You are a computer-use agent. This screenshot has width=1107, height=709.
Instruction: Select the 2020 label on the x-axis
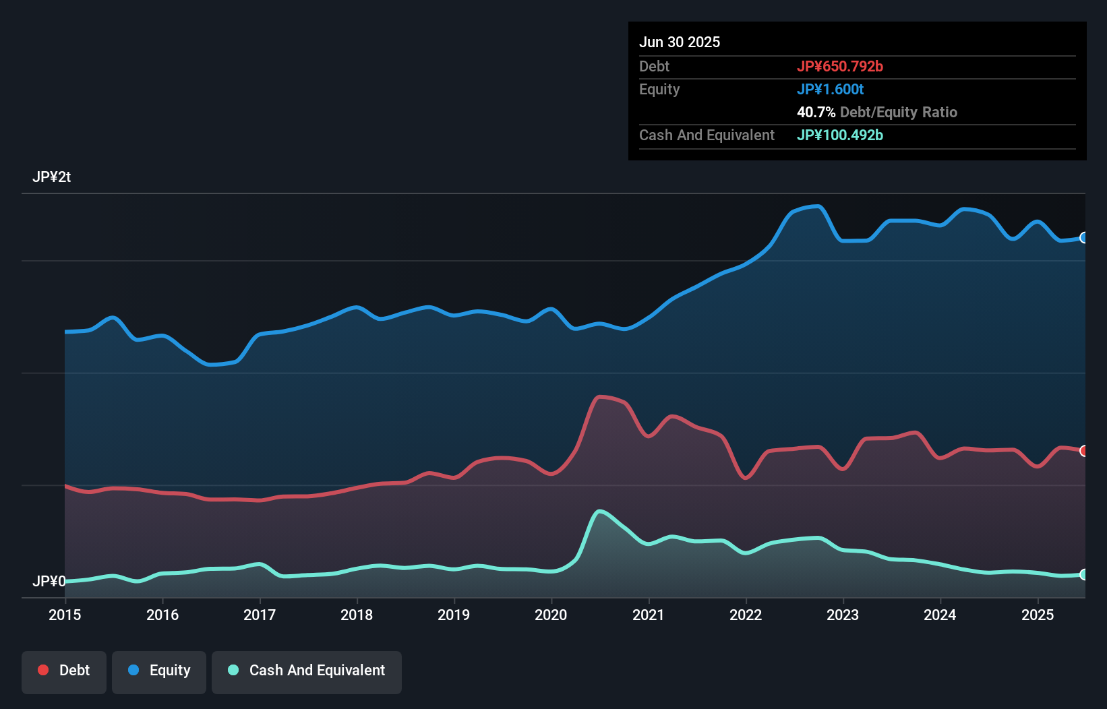click(551, 615)
